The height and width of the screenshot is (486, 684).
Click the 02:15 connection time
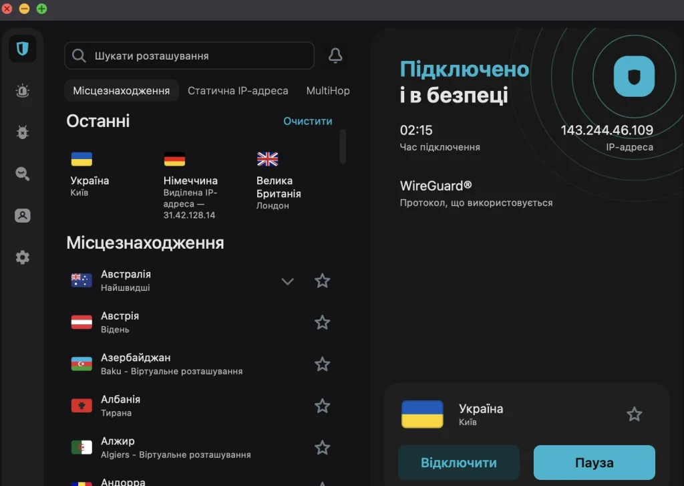pyautogui.click(x=415, y=130)
